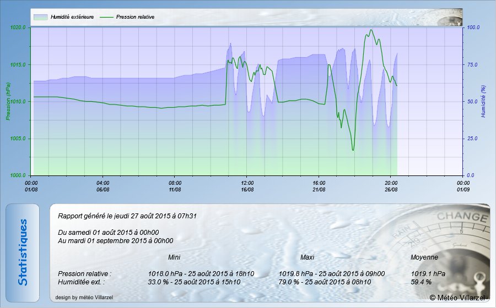The image size is (496, 308).
Task: Click the Humidité extérieure legend color swatch
Action: 40,17
